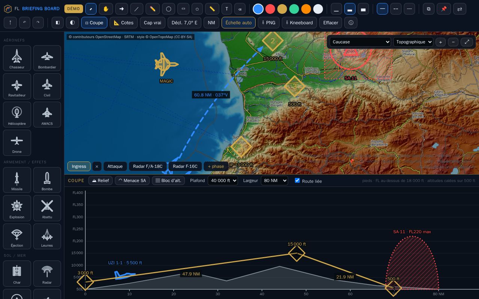Select the freehand pencil tool
Viewport: 479px width, 299px height.
(x=152, y=9)
